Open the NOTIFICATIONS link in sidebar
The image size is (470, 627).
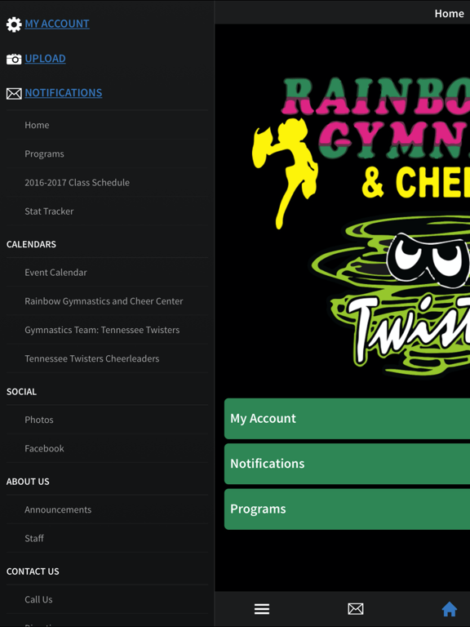coord(64,93)
